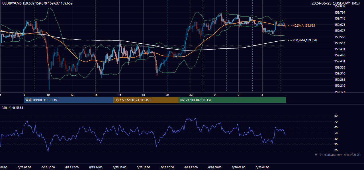Click the 6/25 10:00 bottom time label
The height and width of the screenshot is (170, 364).
[x=48, y=167]
